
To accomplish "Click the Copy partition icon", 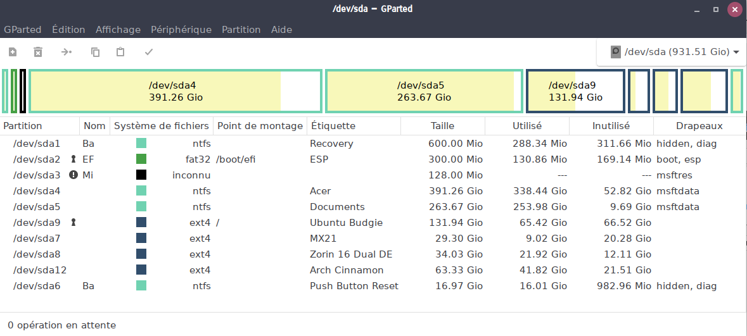I will pyautogui.click(x=96, y=52).
